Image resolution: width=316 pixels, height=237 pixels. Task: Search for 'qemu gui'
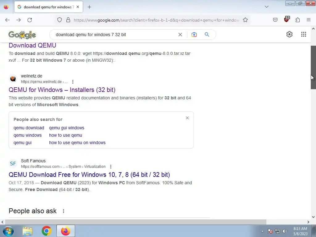click(x=23, y=143)
